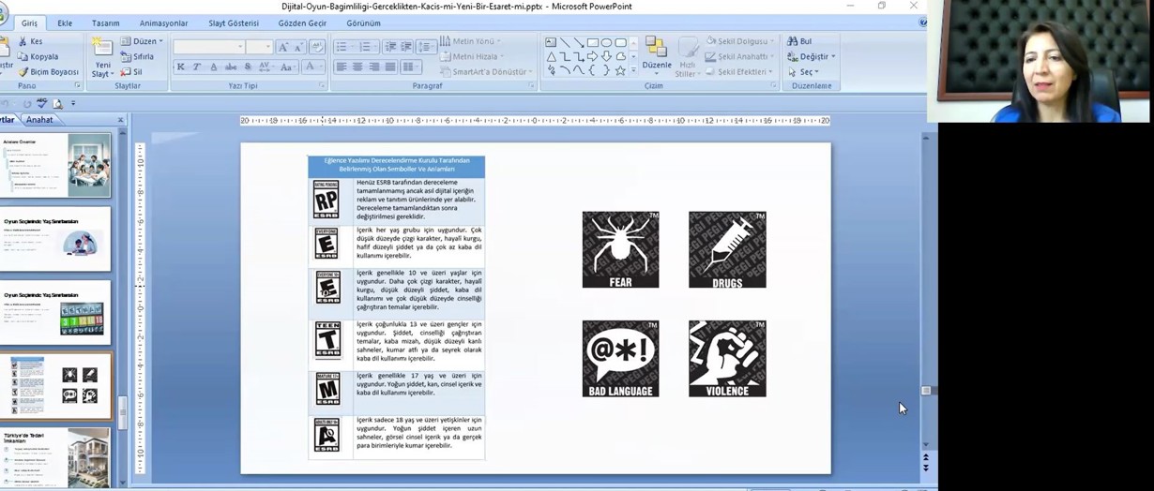Open Metni Hizala dropdown
This screenshot has height=491, width=1154.
pos(472,56)
